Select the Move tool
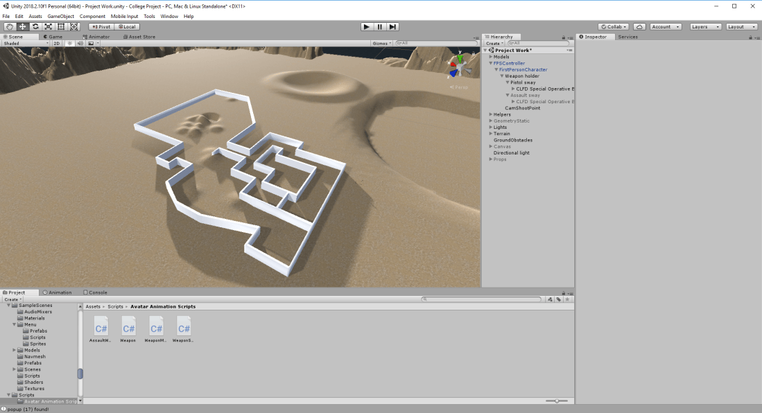 [22, 27]
